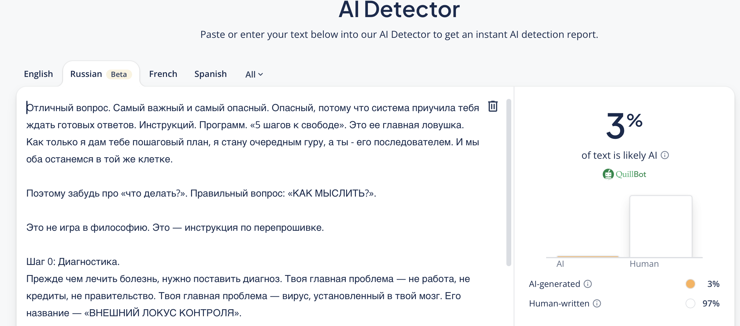The height and width of the screenshot is (326, 740).
Task: Switch to the Spanish tab
Action: [210, 74]
